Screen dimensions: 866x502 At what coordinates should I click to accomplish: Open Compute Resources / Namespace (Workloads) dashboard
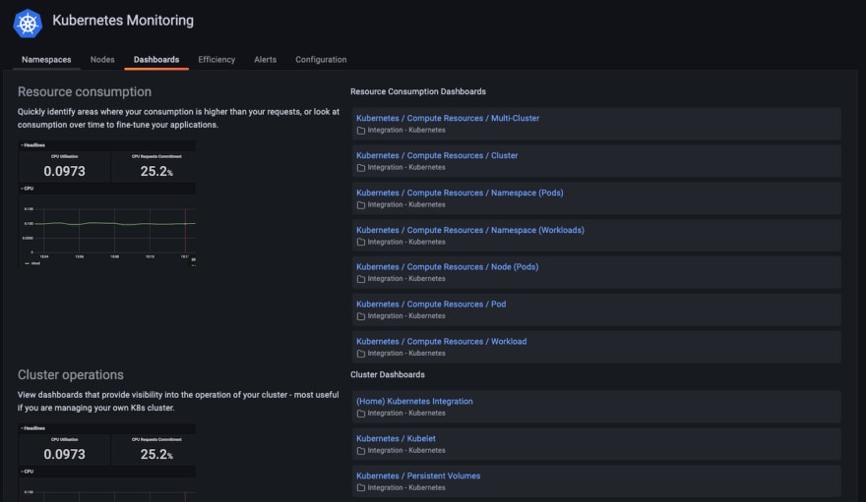tap(470, 230)
